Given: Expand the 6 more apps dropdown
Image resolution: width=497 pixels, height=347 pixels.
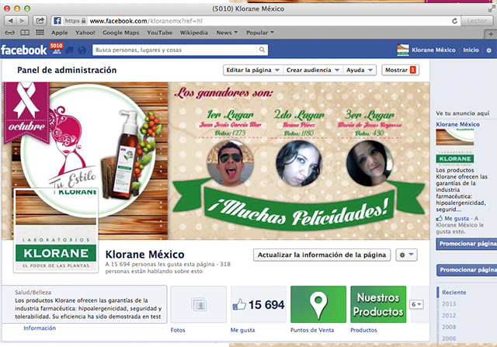Looking at the screenshot, I should 416,304.
